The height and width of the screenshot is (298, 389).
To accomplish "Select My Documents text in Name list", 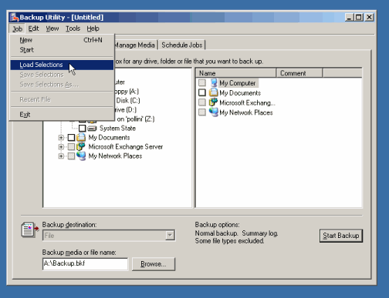I will [x=240, y=92].
